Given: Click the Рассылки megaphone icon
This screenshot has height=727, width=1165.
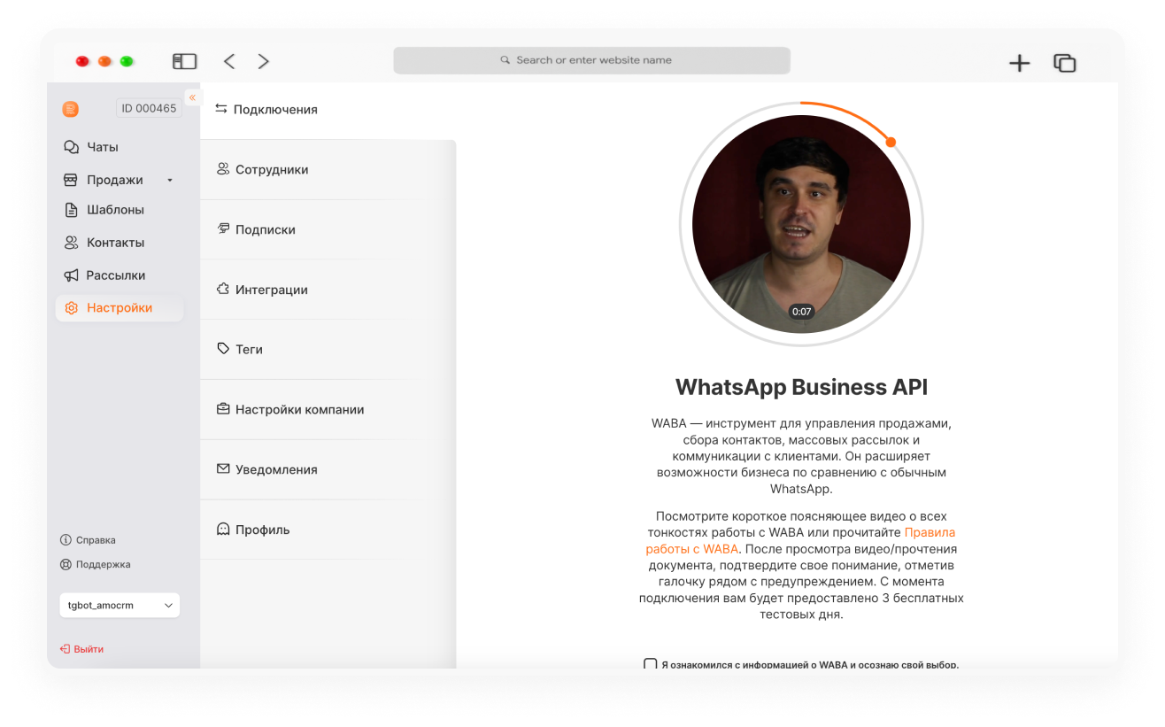Looking at the screenshot, I should click(72, 275).
